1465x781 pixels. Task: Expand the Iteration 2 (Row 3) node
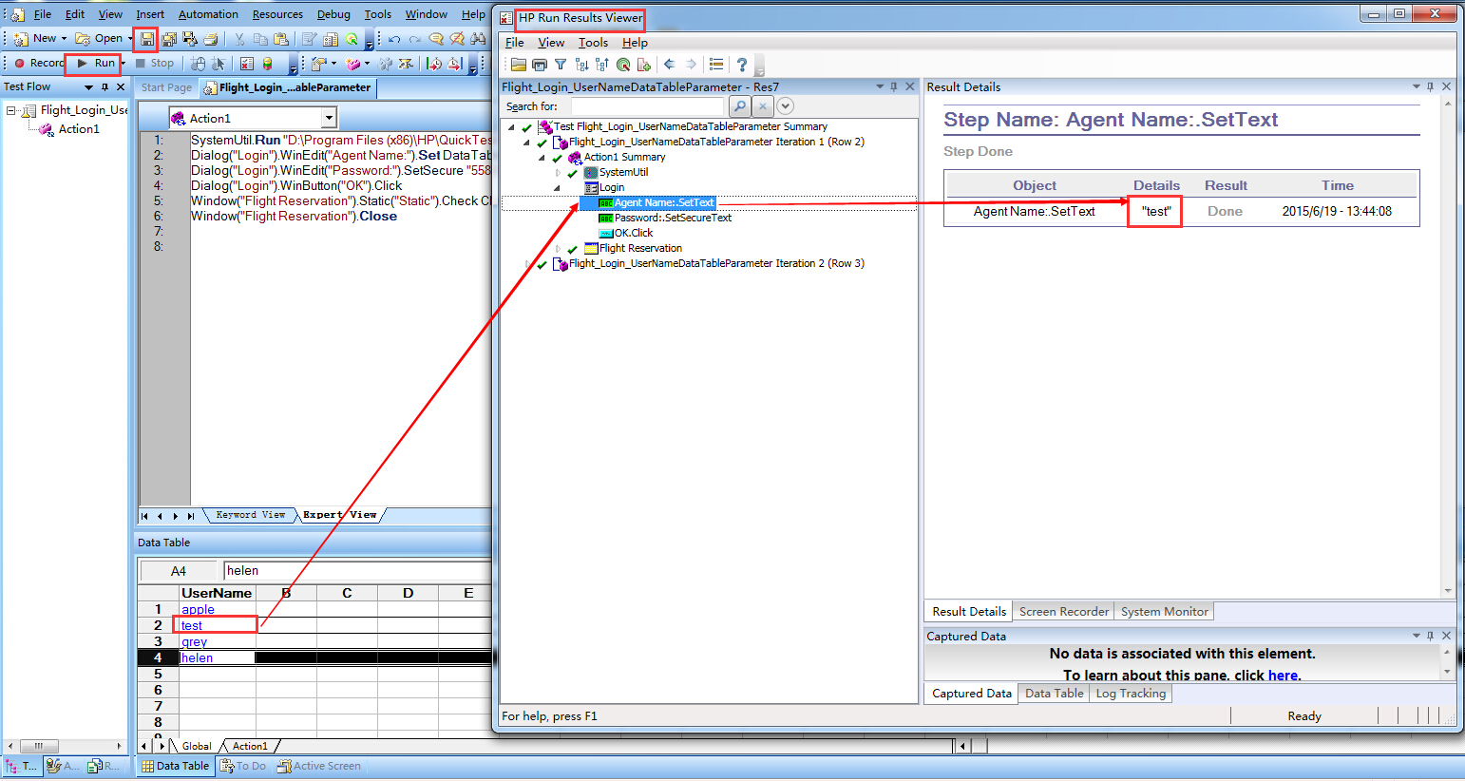(x=527, y=263)
